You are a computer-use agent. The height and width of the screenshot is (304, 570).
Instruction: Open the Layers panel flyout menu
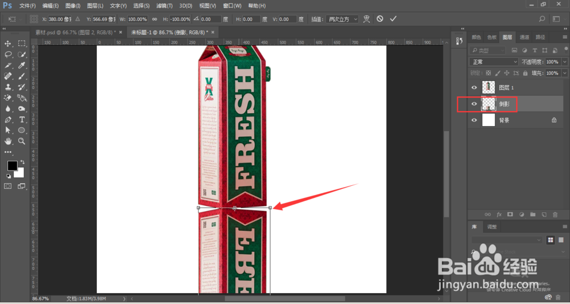coord(564,37)
